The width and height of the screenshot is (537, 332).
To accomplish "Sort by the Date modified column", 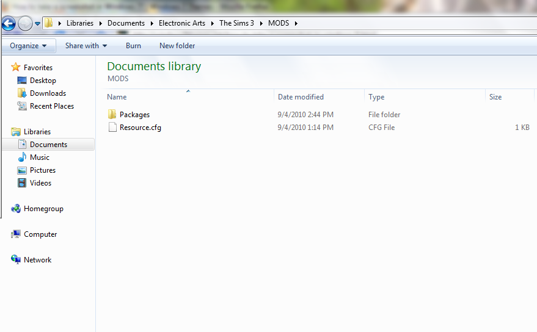I will [x=301, y=97].
